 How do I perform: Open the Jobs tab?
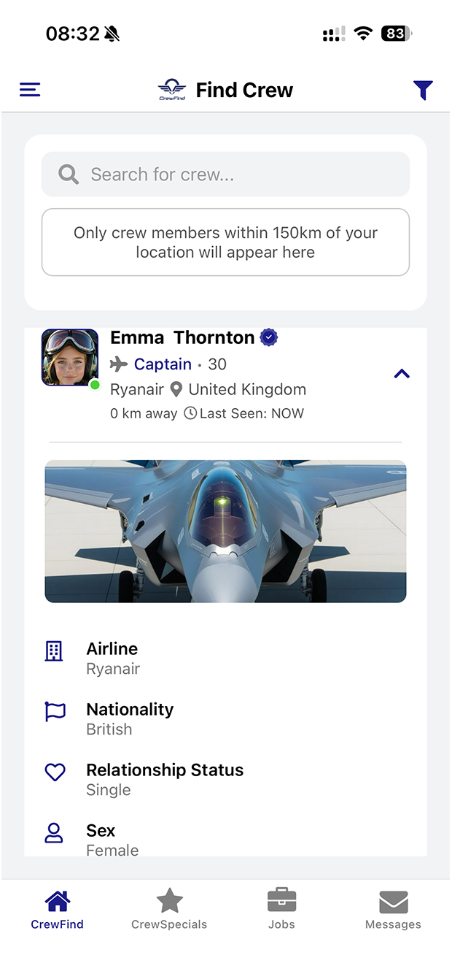281,908
